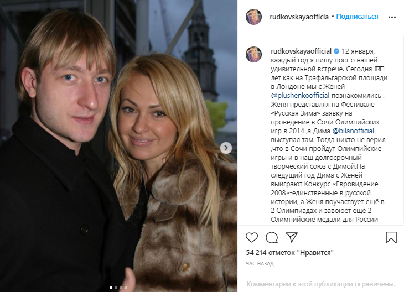Click the caption profile avatar

(x=254, y=54)
